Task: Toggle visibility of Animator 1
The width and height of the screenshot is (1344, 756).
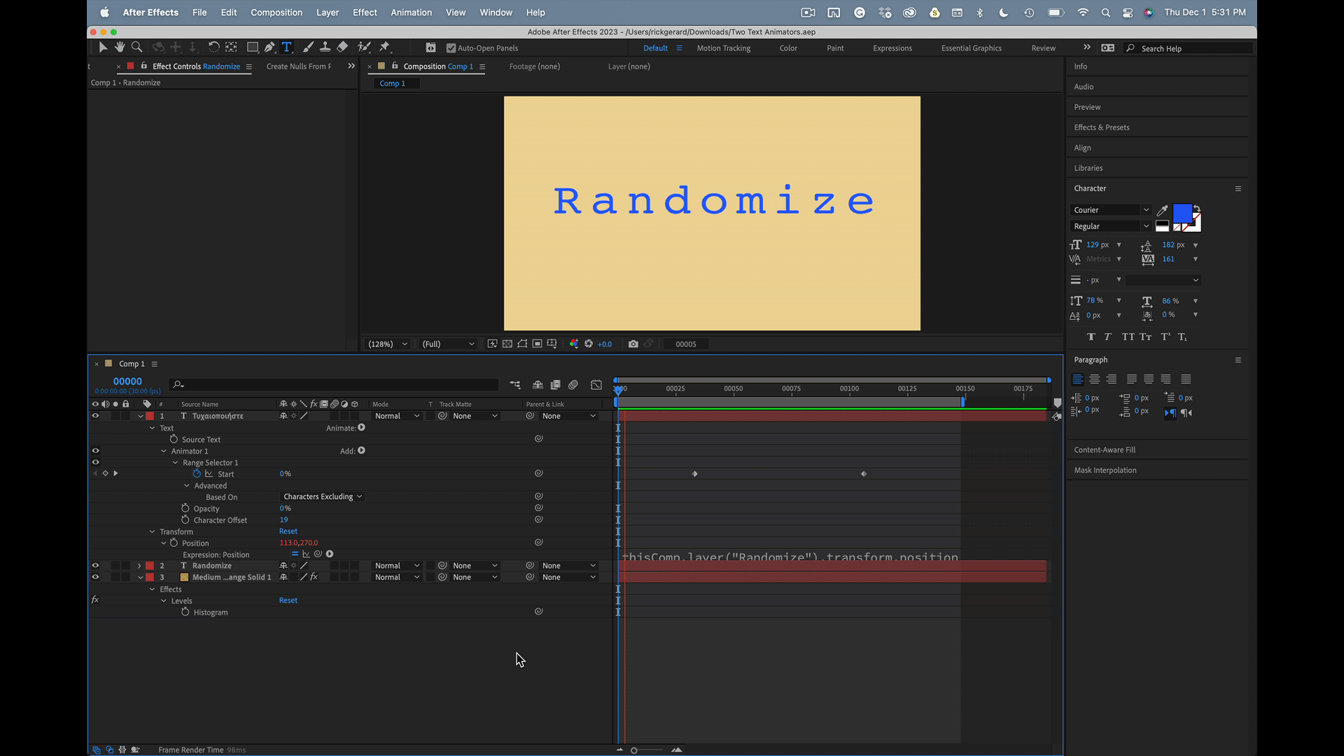Action: click(x=95, y=450)
